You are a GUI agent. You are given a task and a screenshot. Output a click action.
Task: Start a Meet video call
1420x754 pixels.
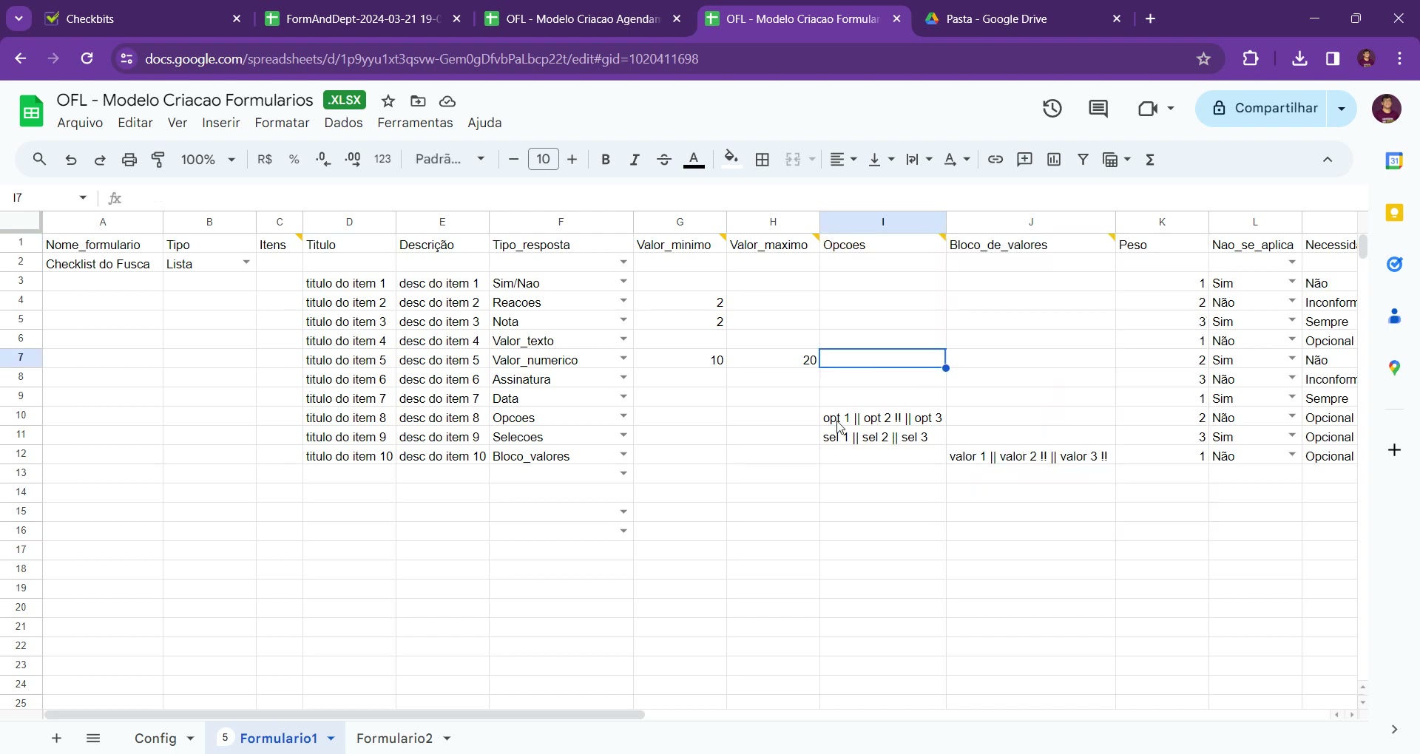tap(1156, 109)
